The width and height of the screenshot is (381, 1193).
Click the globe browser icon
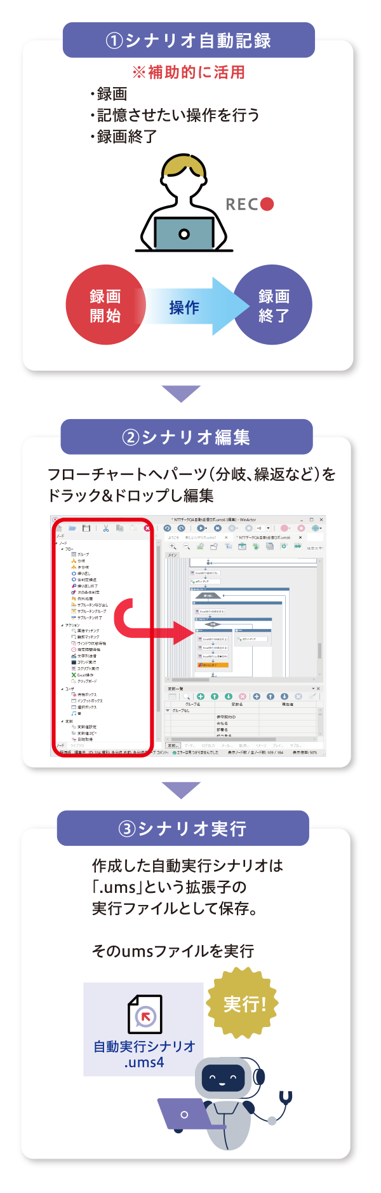point(315,528)
